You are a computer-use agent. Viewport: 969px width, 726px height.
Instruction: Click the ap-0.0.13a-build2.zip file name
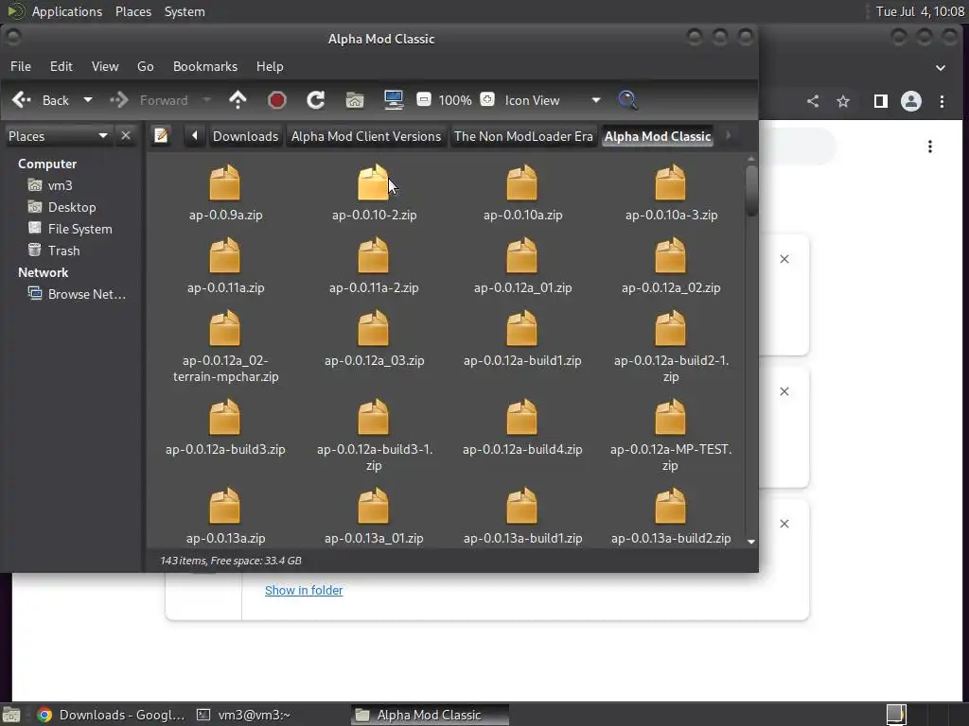click(x=671, y=538)
